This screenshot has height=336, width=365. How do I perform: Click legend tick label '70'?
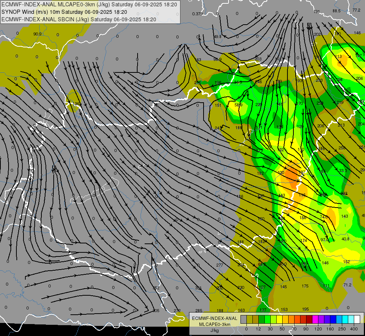[x=294, y=329]
